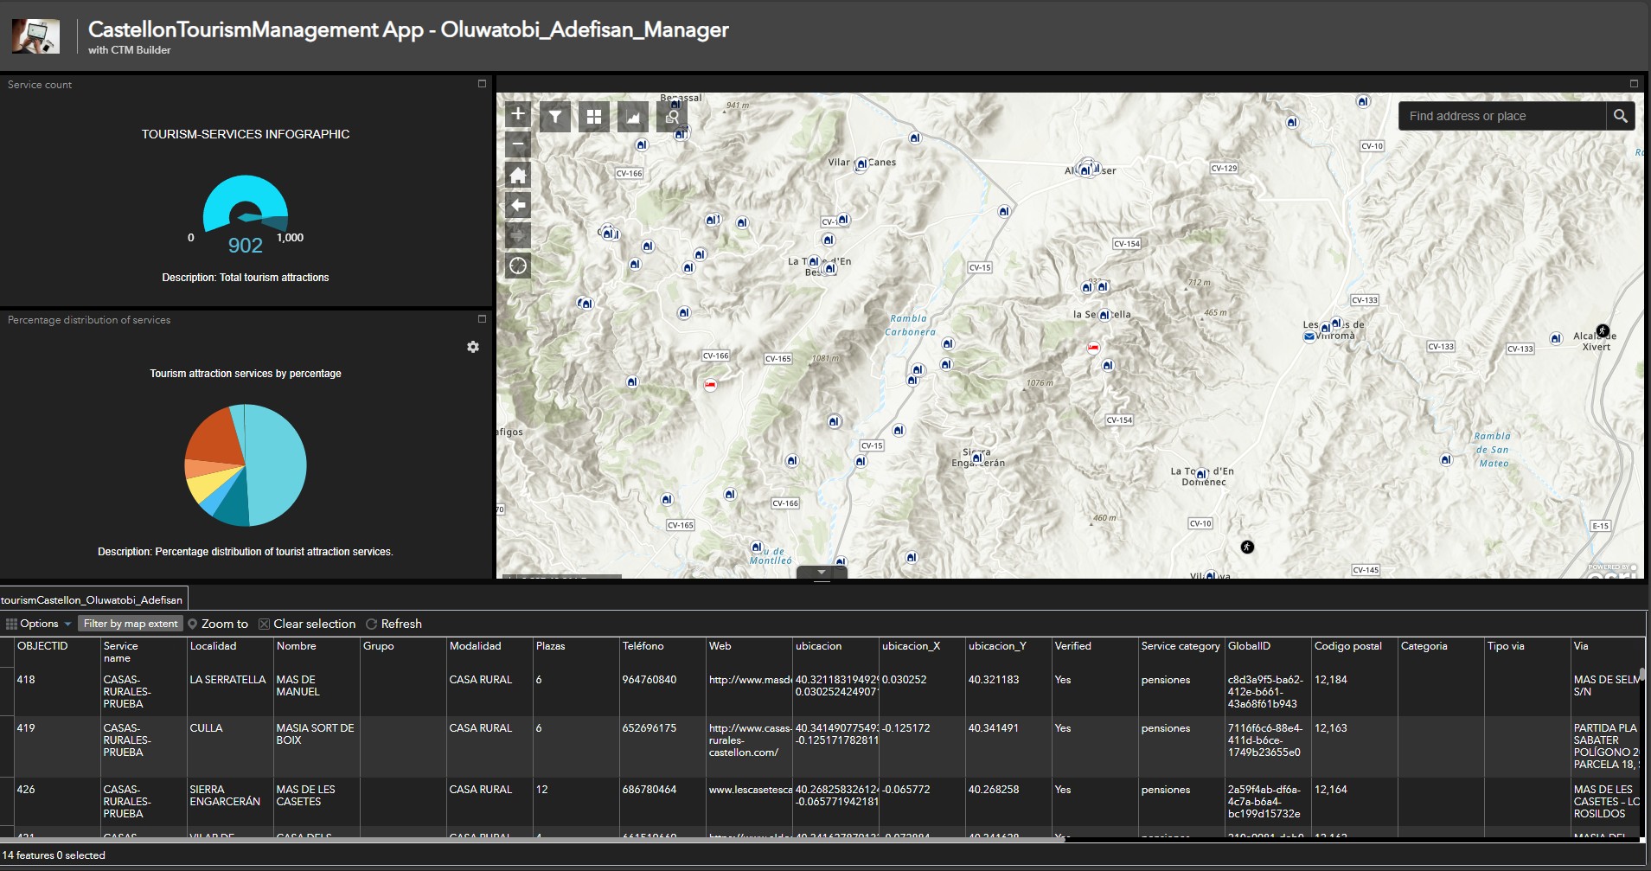Maximize the Percentage distribution panel

482,319
